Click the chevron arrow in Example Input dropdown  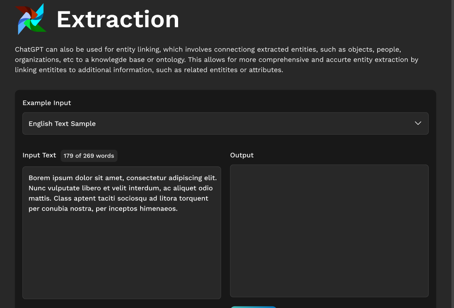(418, 123)
